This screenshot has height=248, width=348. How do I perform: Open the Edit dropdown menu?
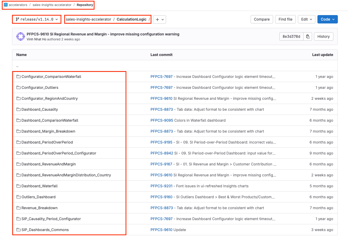pyautogui.click(x=306, y=19)
